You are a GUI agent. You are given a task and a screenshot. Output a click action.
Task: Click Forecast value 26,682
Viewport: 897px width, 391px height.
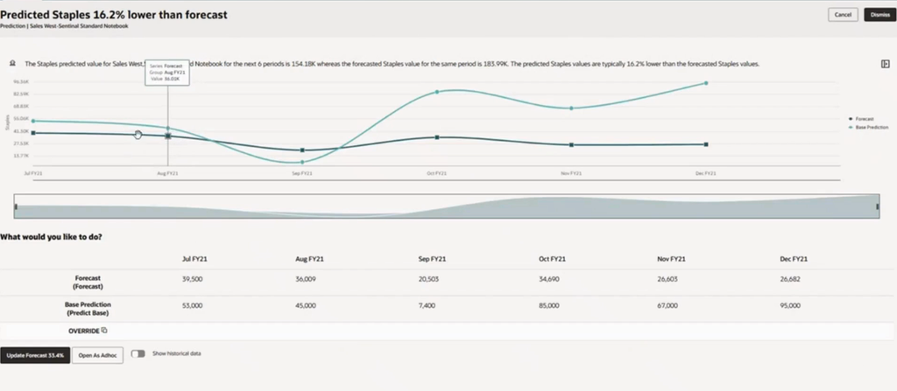[790, 280]
